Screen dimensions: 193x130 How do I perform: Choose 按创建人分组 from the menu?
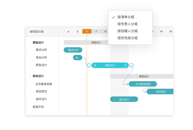coord(127,31)
